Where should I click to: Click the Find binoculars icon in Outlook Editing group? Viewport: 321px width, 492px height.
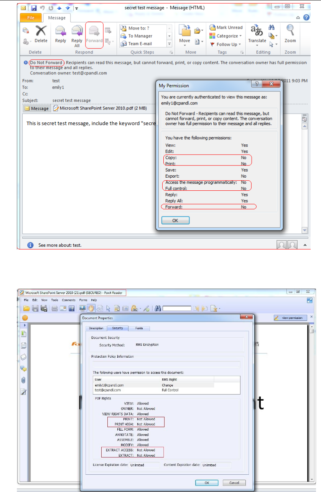pyautogui.click(x=272, y=28)
